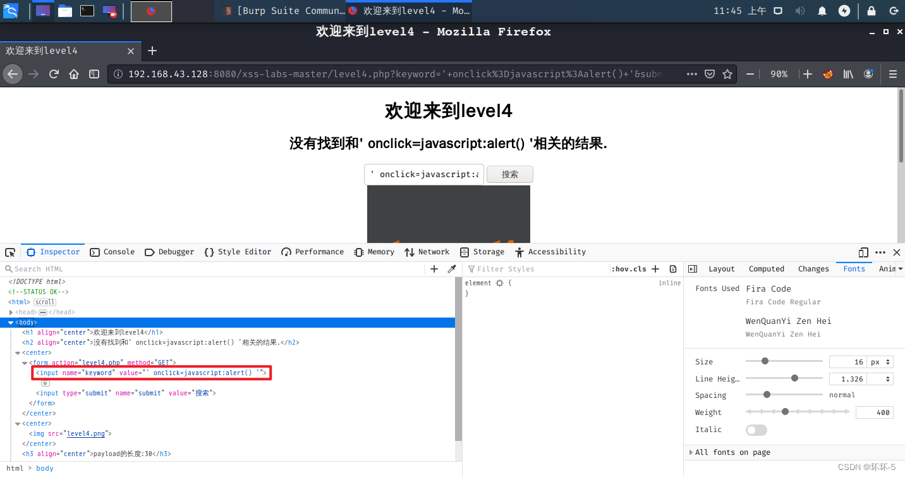
Task: Toggle responsive design mode icon
Action: point(864,252)
